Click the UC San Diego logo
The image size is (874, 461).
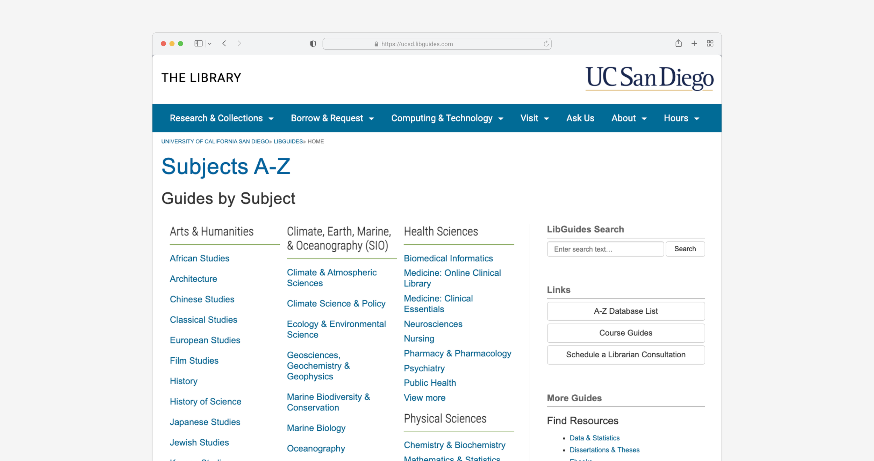pos(649,78)
